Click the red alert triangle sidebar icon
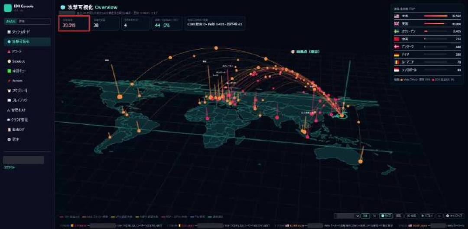This screenshot has height=229, width=468. pos(9,52)
